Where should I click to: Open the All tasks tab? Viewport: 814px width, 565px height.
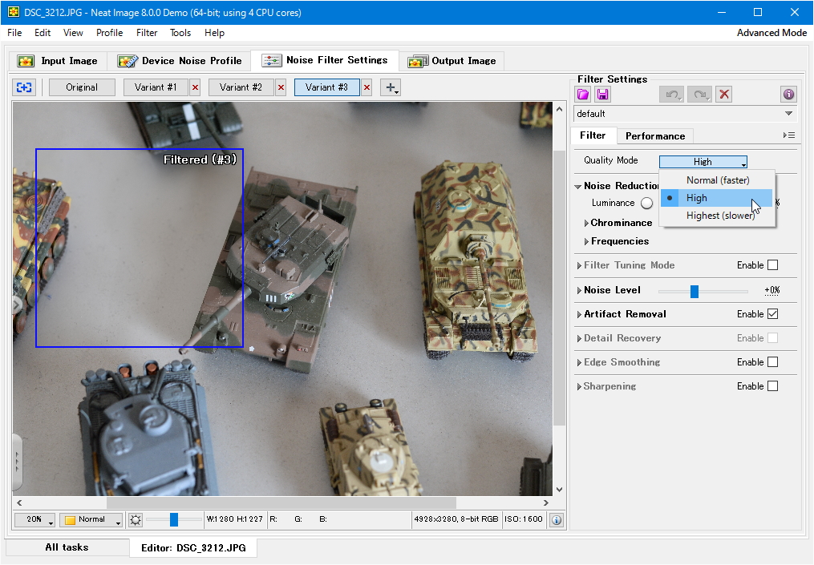pyautogui.click(x=67, y=547)
